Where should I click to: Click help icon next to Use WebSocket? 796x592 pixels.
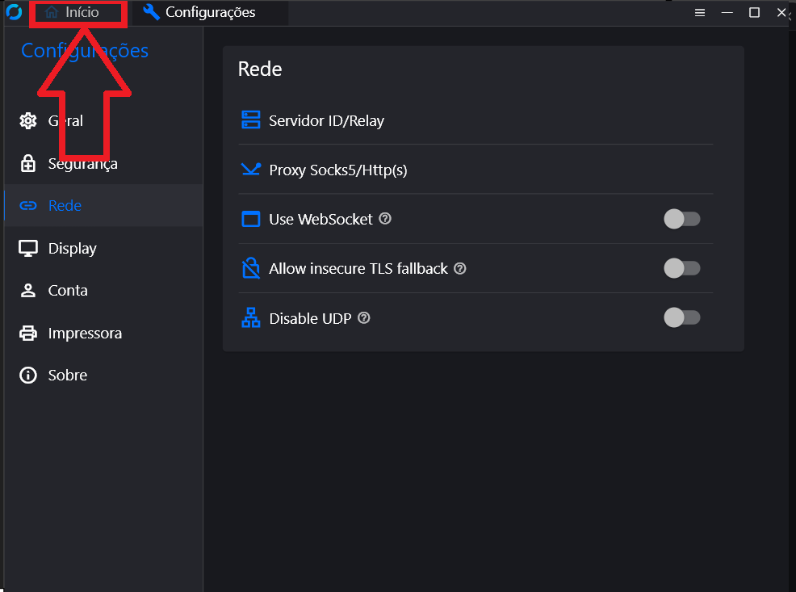click(385, 219)
